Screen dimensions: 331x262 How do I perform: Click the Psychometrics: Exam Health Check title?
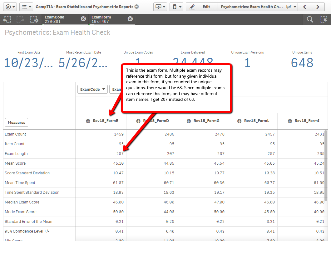57,32
